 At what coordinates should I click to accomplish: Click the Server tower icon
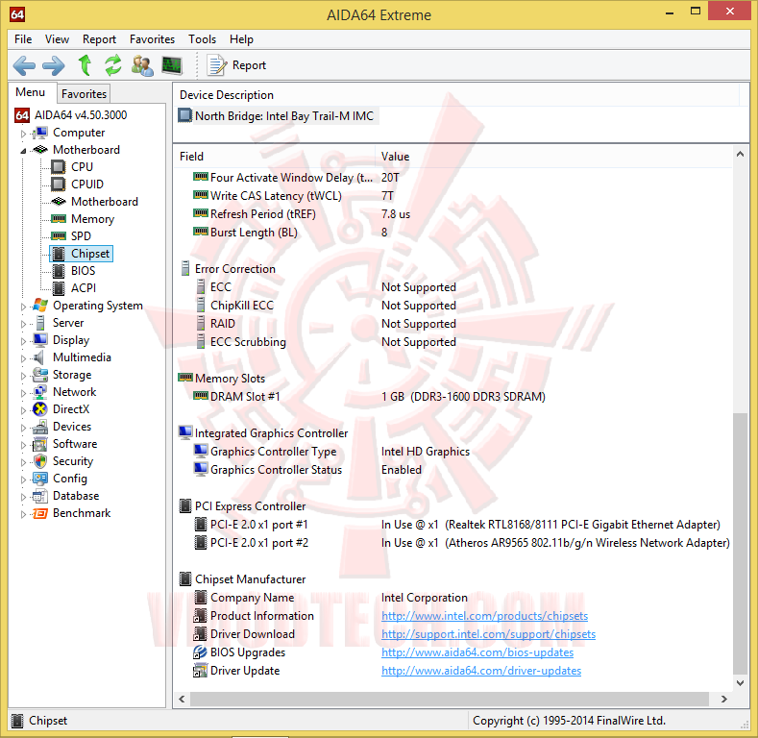point(40,323)
